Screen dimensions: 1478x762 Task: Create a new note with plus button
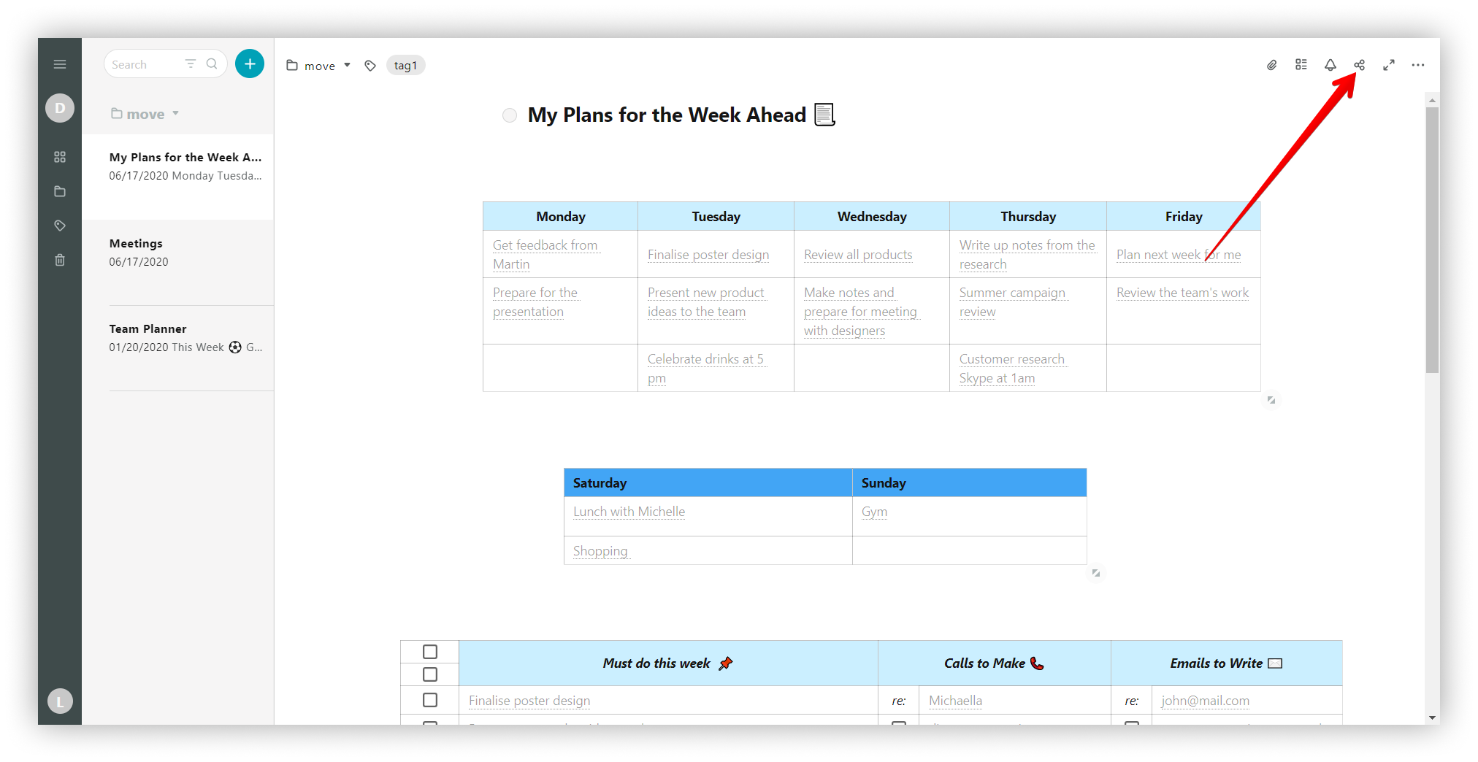click(250, 64)
